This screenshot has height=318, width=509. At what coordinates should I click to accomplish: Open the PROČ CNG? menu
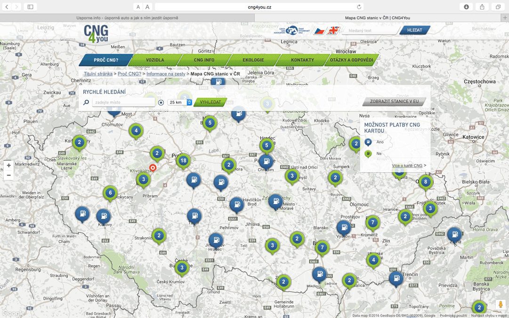click(x=106, y=60)
